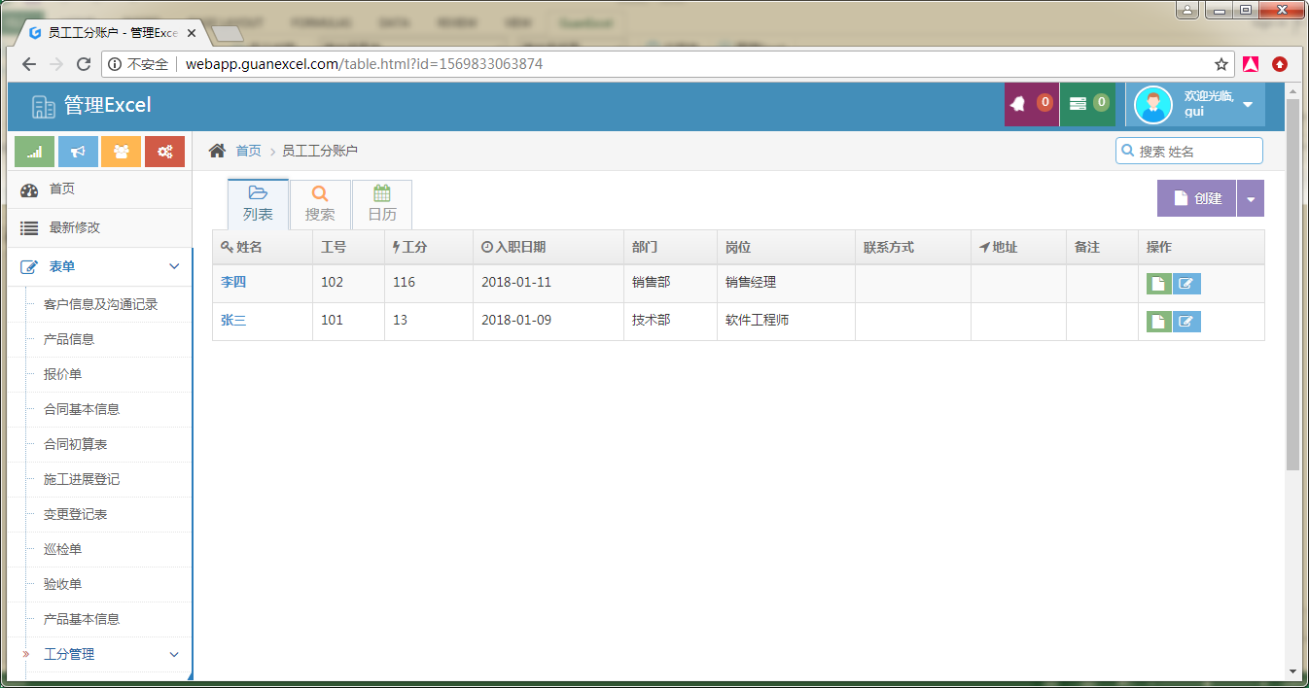Image resolution: width=1309 pixels, height=688 pixels.
Task: Open the 李四 employee name link
Action: (x=233, y=283)
